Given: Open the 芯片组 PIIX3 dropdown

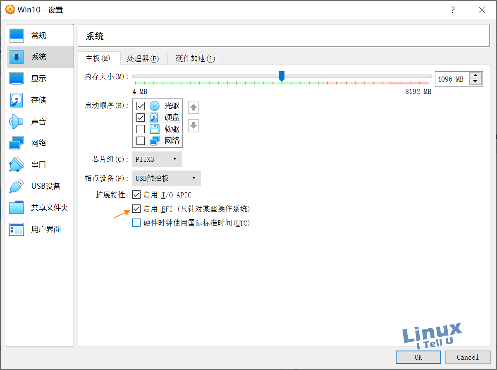Looking at the screenshot, I should (157, 159).
